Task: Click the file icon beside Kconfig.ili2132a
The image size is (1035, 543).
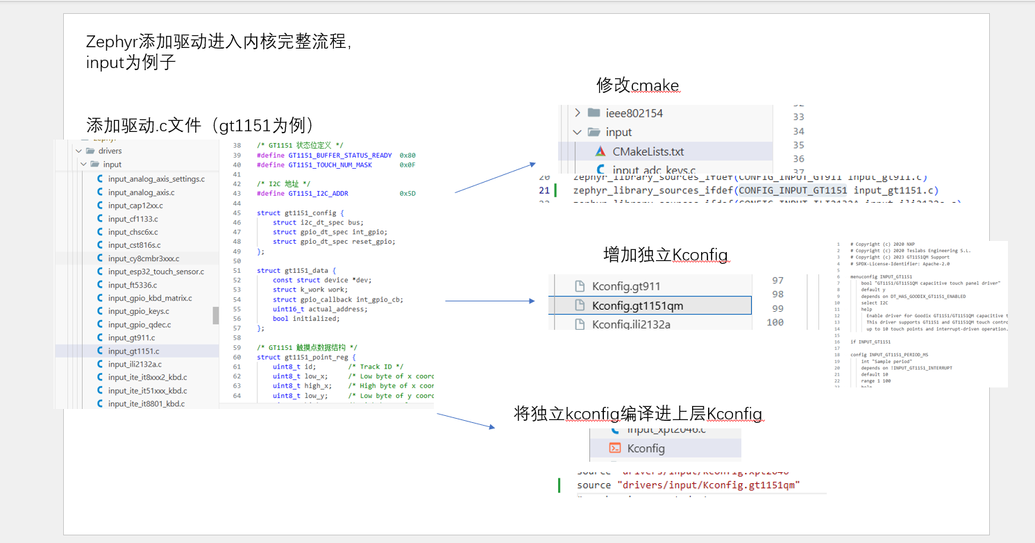Action: (580, 324)
